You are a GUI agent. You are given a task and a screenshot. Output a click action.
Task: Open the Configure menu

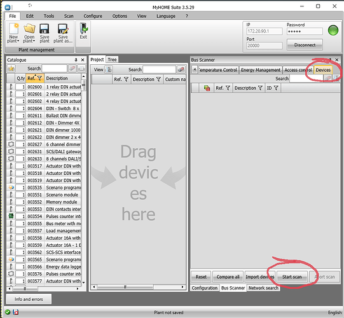point(93,16)
